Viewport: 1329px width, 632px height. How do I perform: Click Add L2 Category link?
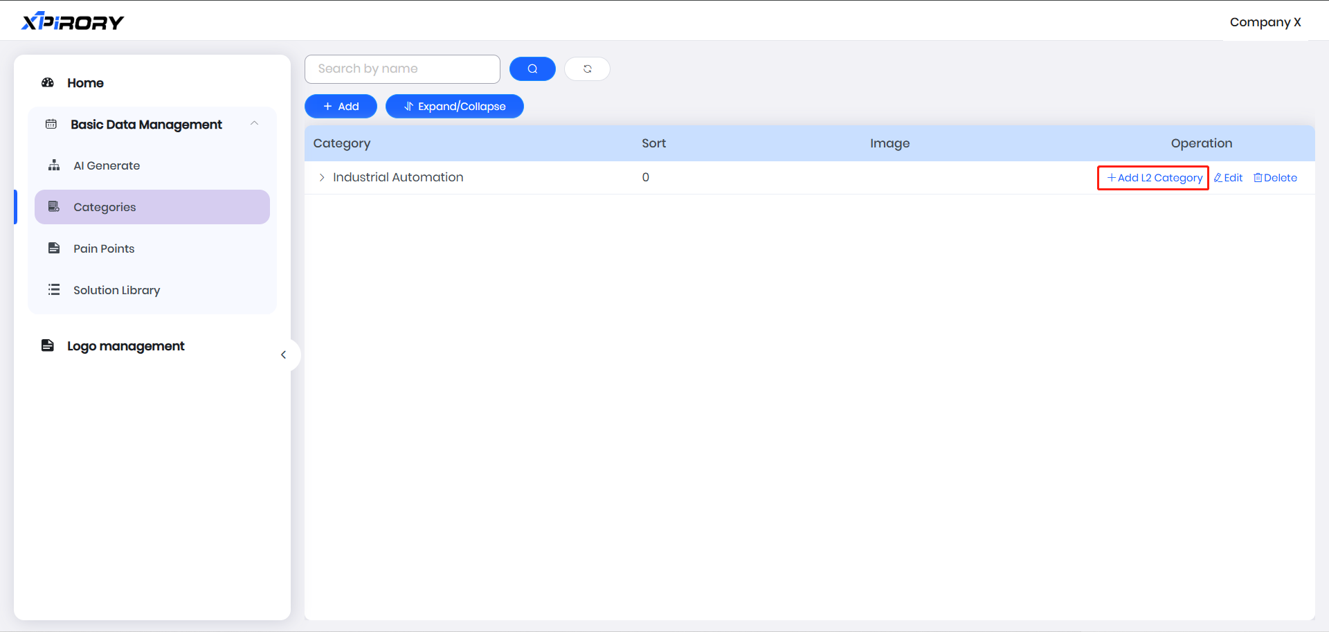(x=1154, y=178)
